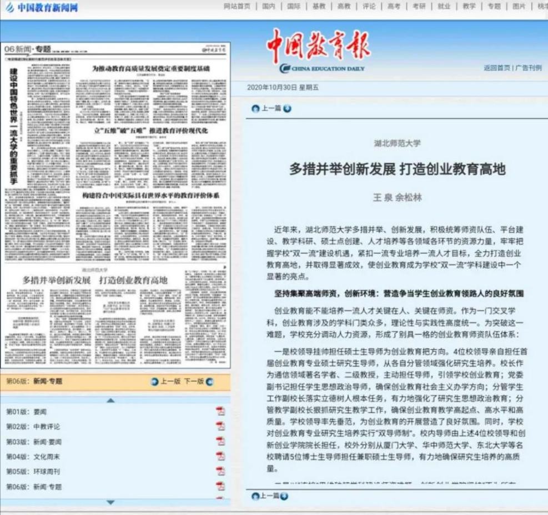The image size is (548, 515).
Task: Click the globe icon next to 上一版
Action: (x=154, y=382)
